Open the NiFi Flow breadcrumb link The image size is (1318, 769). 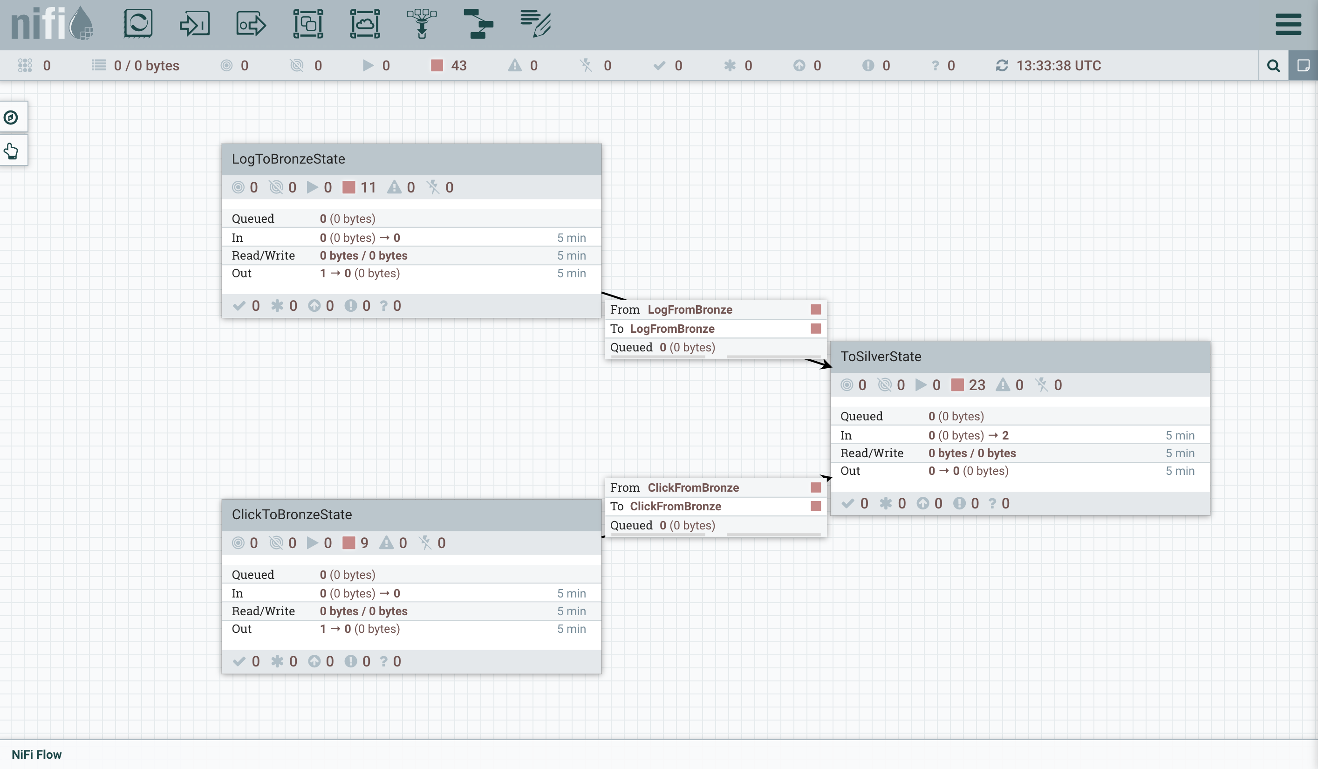click(x=37, y=755)
